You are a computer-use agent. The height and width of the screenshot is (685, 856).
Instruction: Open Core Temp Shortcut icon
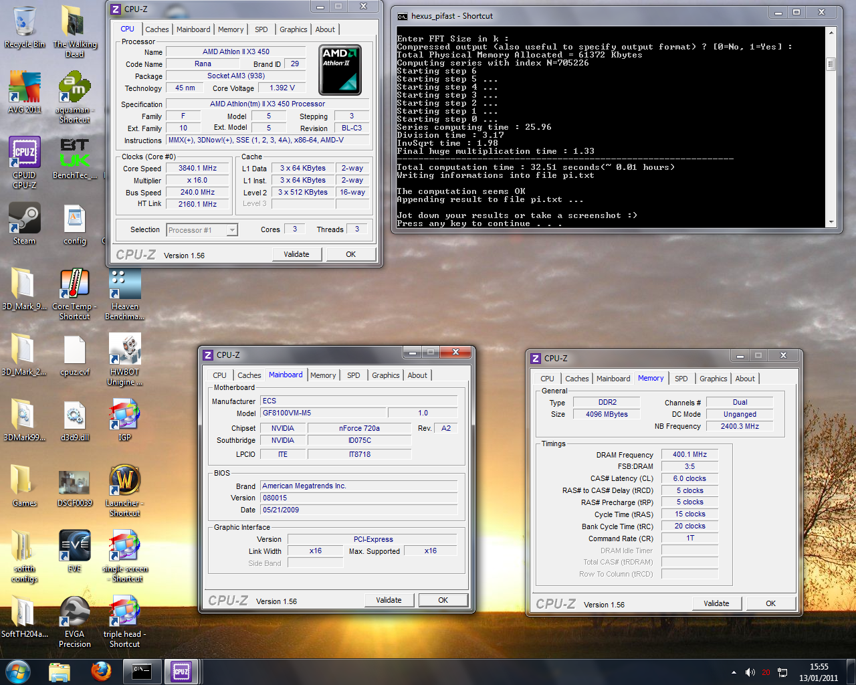(x=74, y=294)
